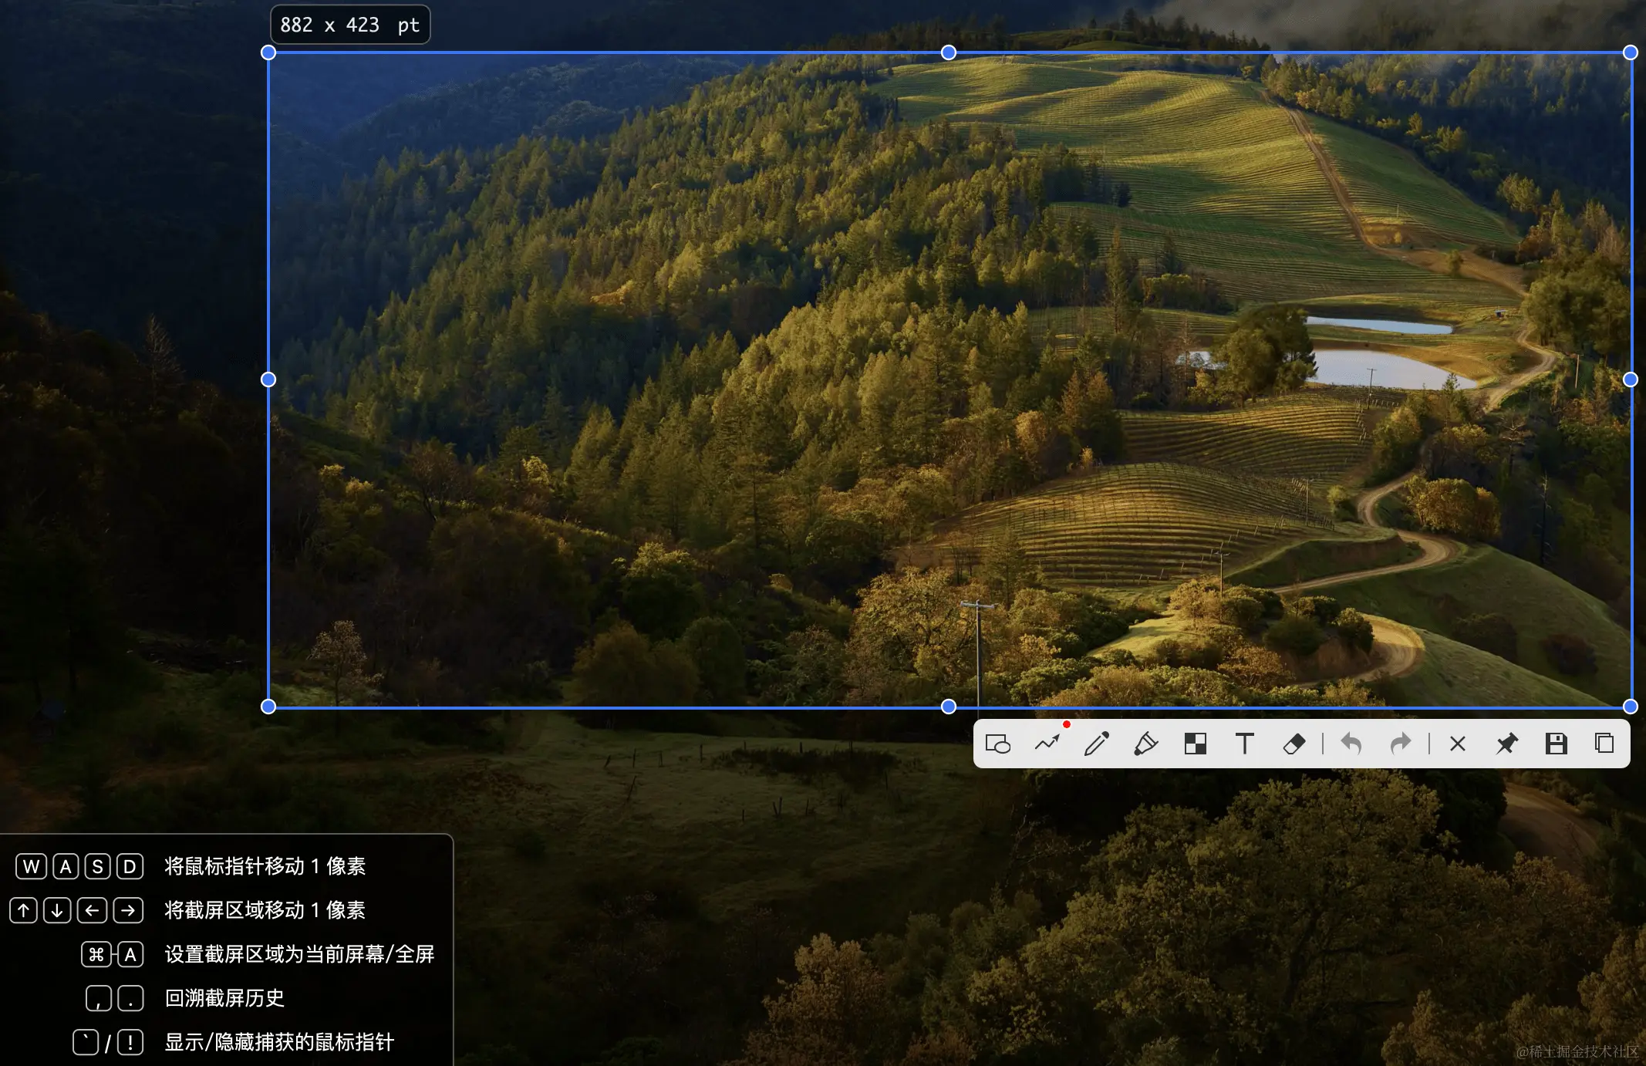Viewport: 1646px width, 1066px height.
Task: Click the S key hint
Action: [x=98, y=866]
